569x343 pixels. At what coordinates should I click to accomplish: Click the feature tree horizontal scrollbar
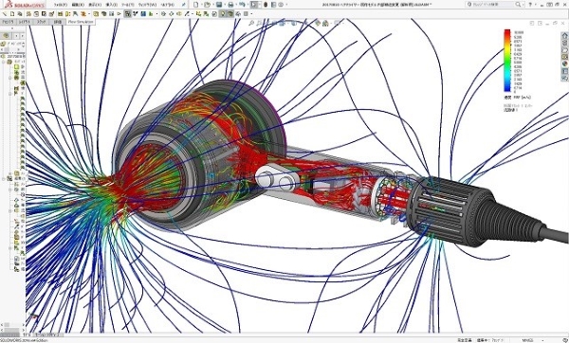13,325
